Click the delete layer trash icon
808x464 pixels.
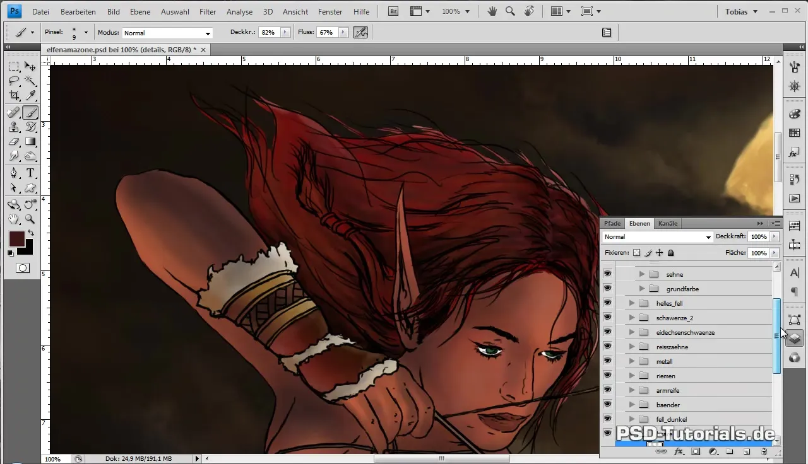[763, 451]
